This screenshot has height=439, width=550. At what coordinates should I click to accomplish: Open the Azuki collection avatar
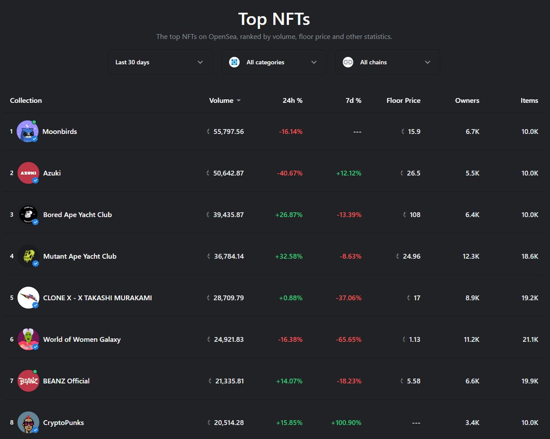pos(28,173)
